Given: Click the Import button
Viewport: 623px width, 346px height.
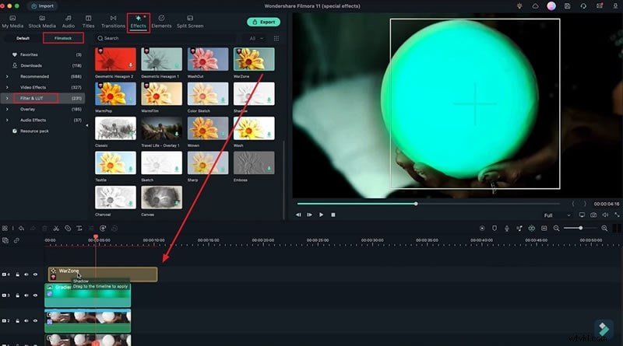Looking at the screenshot, I should 43,6.
